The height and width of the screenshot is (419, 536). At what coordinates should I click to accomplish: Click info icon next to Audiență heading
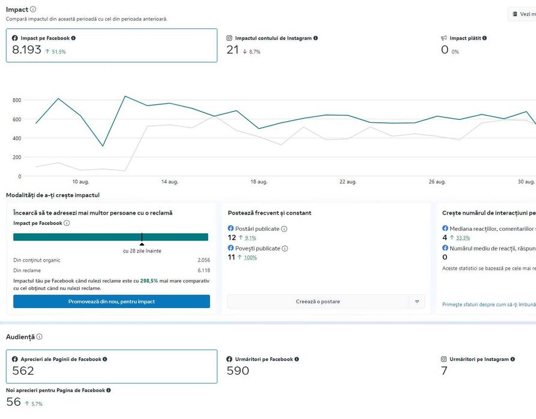[x=39, y=337]
